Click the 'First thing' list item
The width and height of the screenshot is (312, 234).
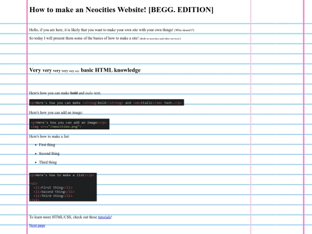click(47, 144)
